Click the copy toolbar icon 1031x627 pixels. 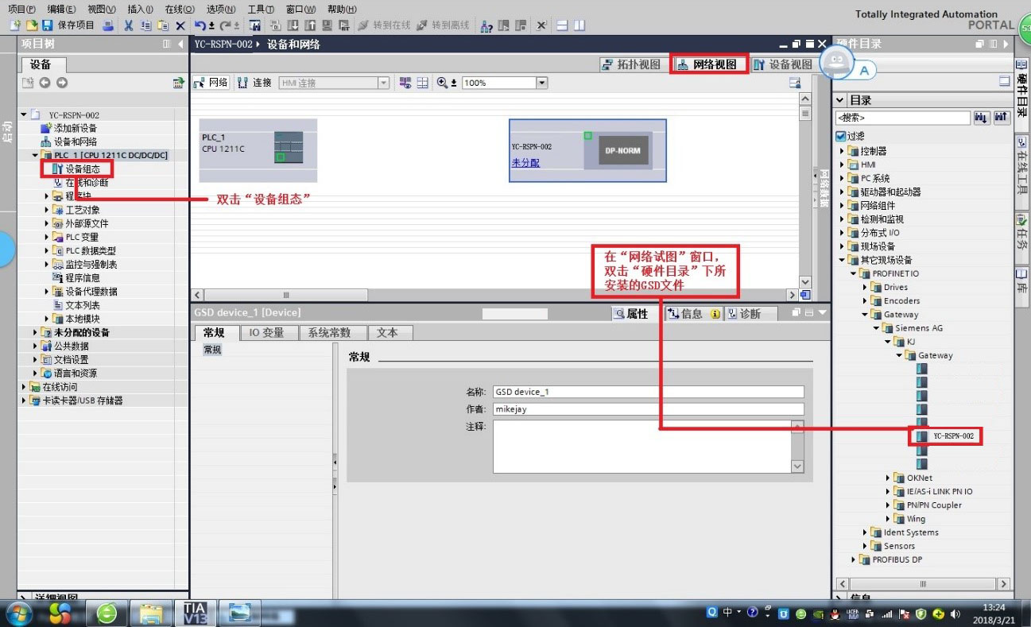[145, 25]
